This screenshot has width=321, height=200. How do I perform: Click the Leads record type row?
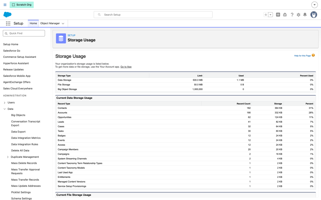point(185,122)
